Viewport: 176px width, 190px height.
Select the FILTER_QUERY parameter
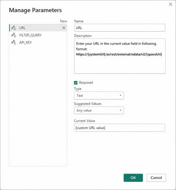tap(38, 35)
